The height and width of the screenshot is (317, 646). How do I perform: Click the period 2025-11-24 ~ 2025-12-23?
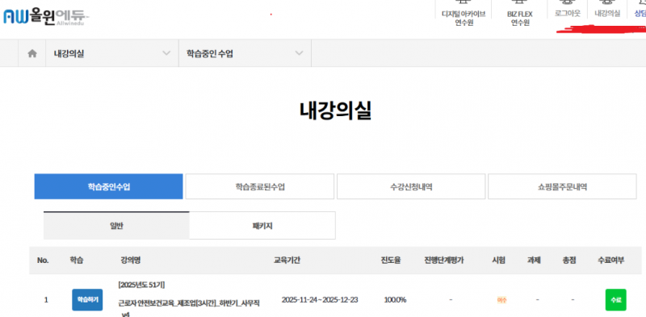320,300
